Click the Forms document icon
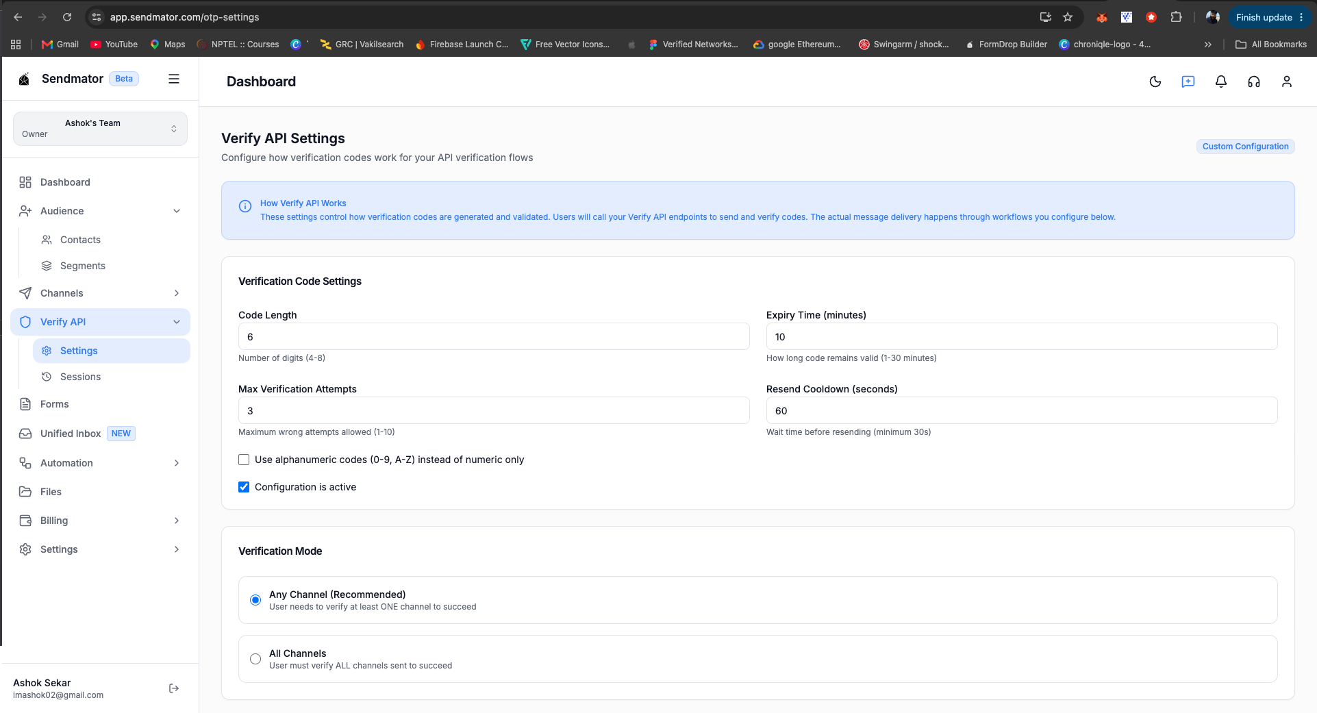 (25, 404)
